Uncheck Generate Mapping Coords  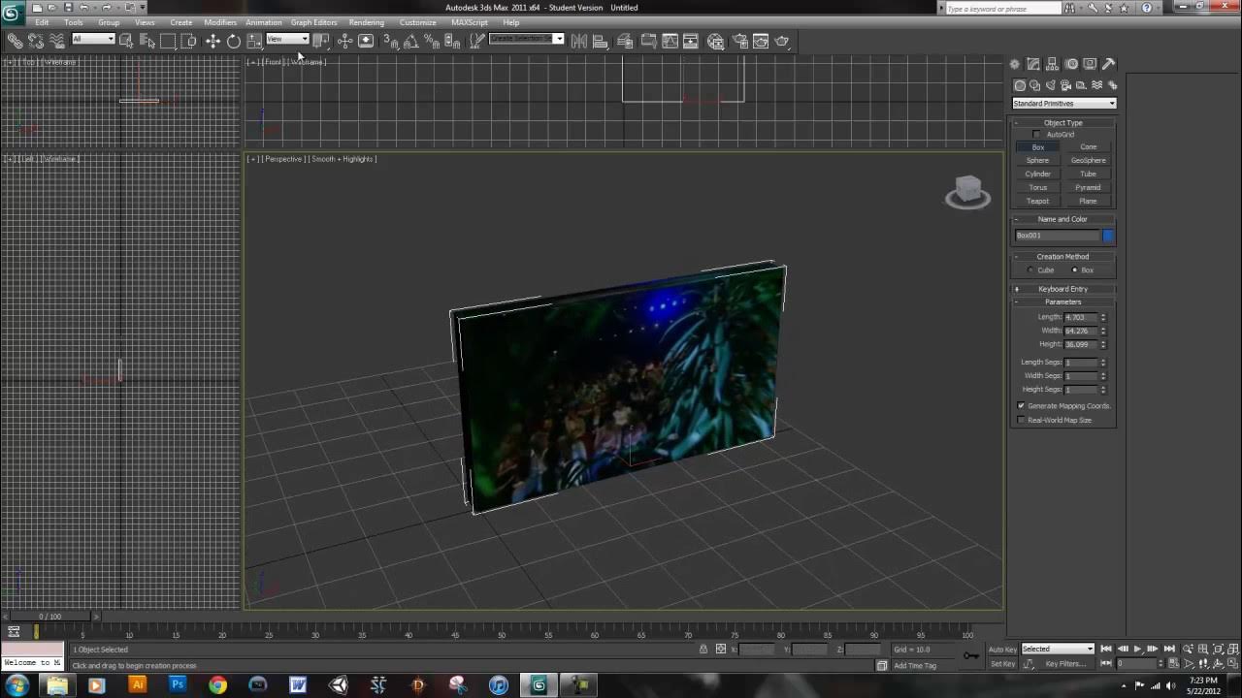pos(1021,406)
